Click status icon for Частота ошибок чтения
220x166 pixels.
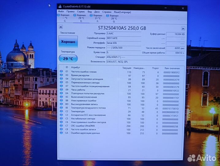point(61,71)
